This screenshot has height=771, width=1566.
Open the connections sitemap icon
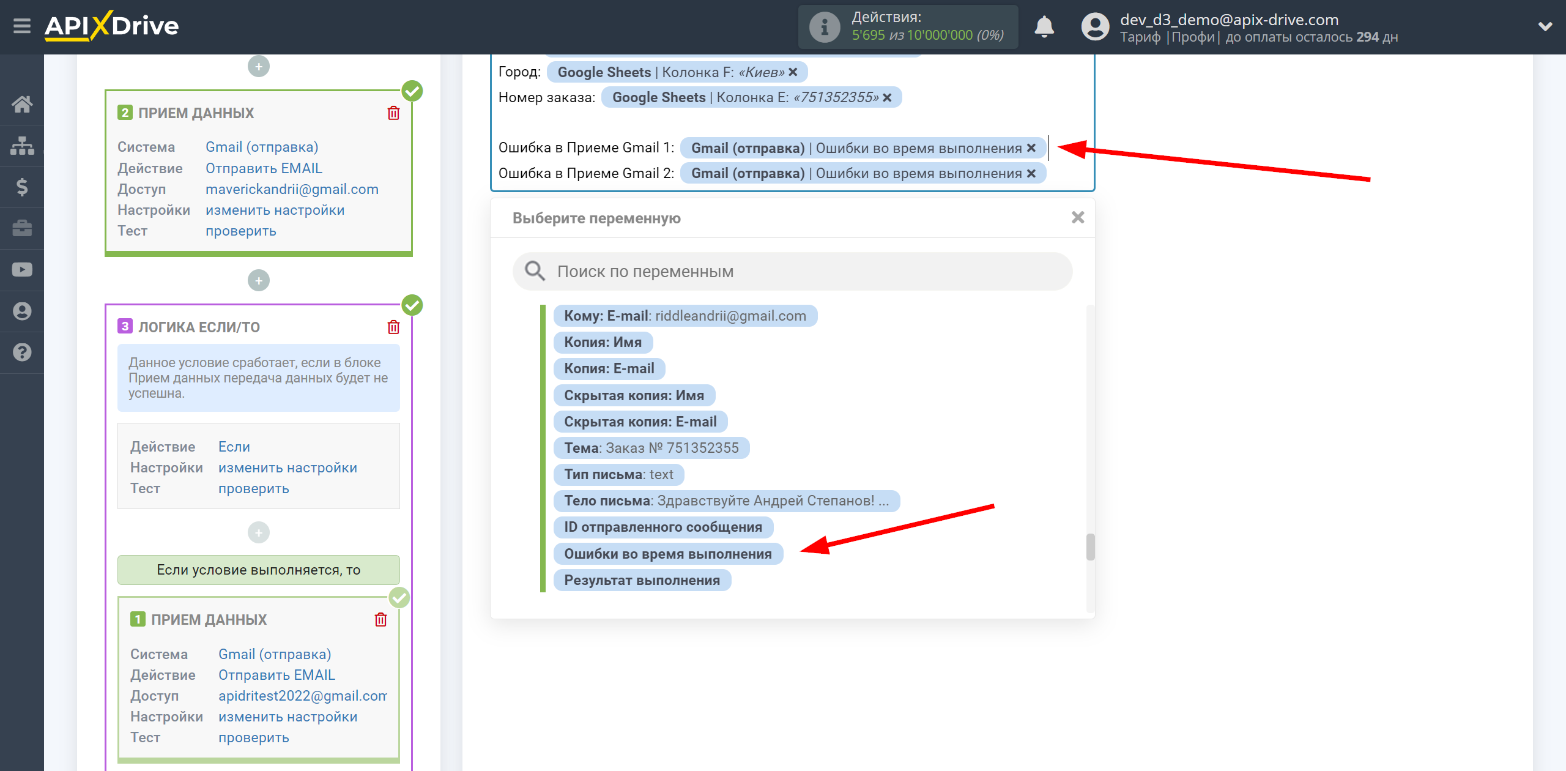pyautogui.click(x=22, y=146)
